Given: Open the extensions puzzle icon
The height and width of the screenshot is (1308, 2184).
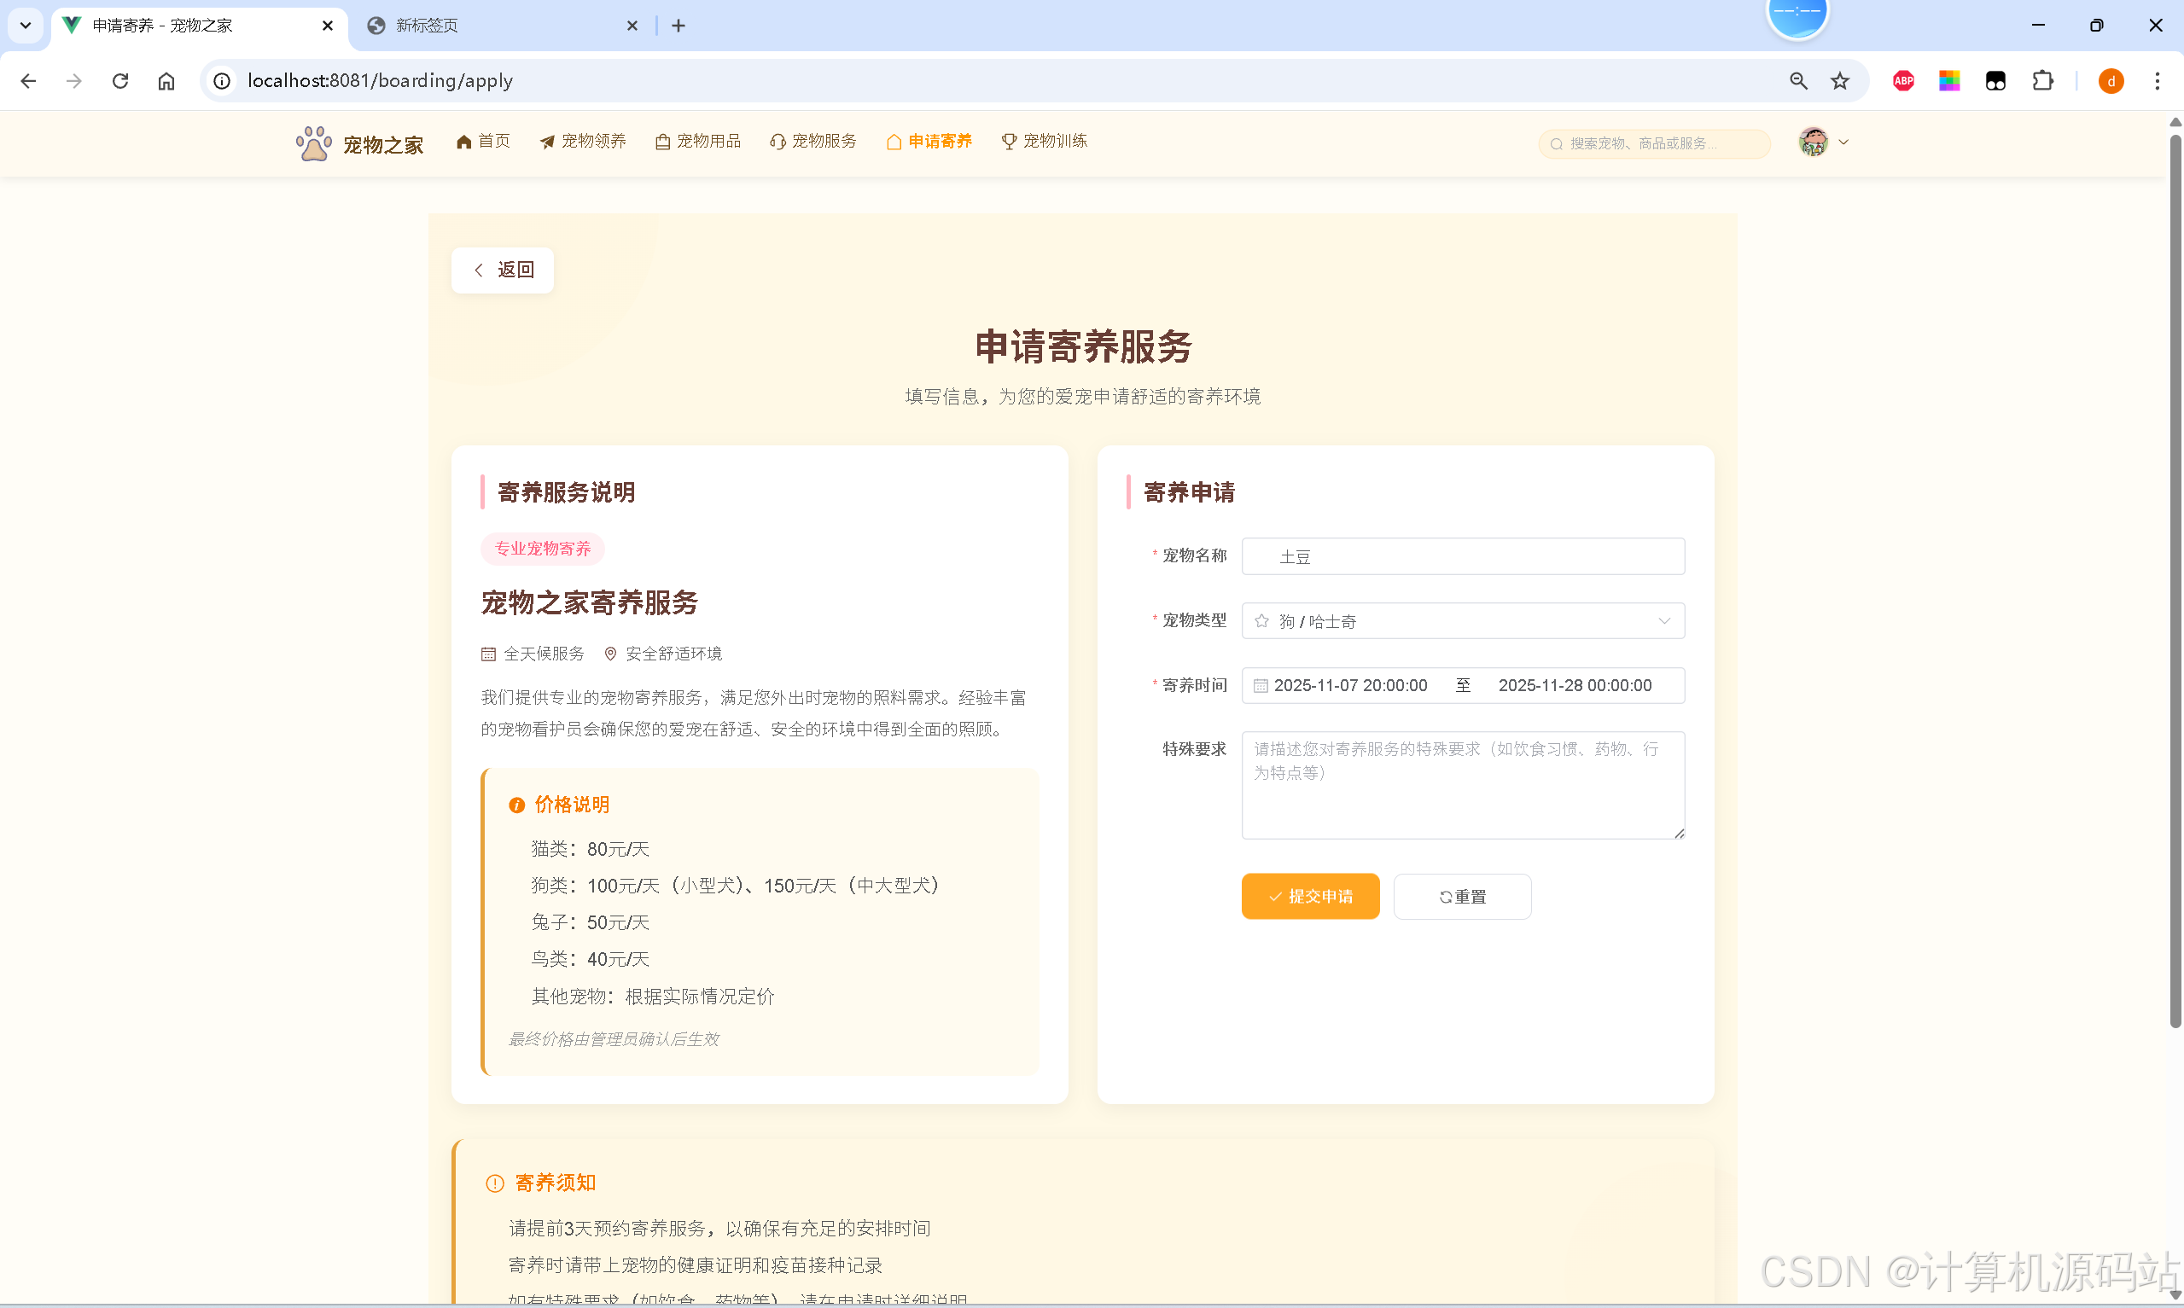Looking at the screenshot, I should [2043, 81].
